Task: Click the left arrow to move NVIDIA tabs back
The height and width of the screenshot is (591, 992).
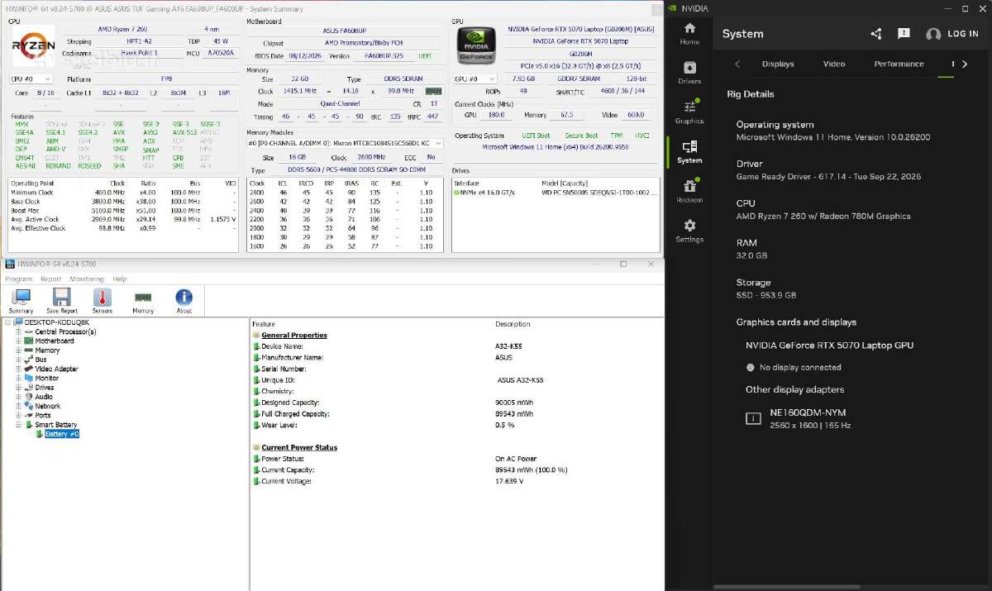Action: [737, 64]
